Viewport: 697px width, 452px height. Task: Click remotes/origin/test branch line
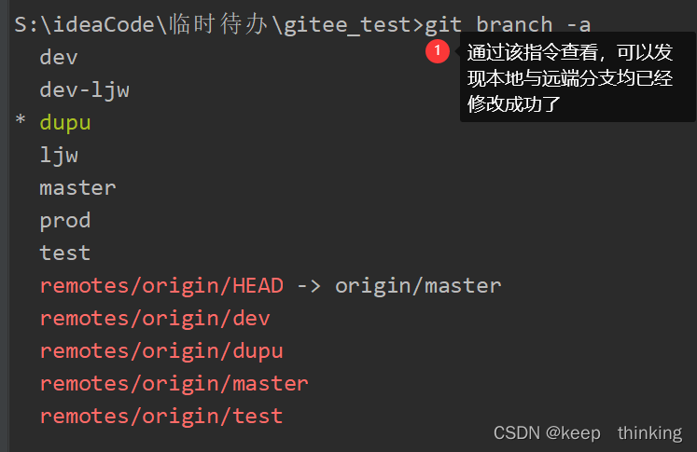(x=161, y=416)
